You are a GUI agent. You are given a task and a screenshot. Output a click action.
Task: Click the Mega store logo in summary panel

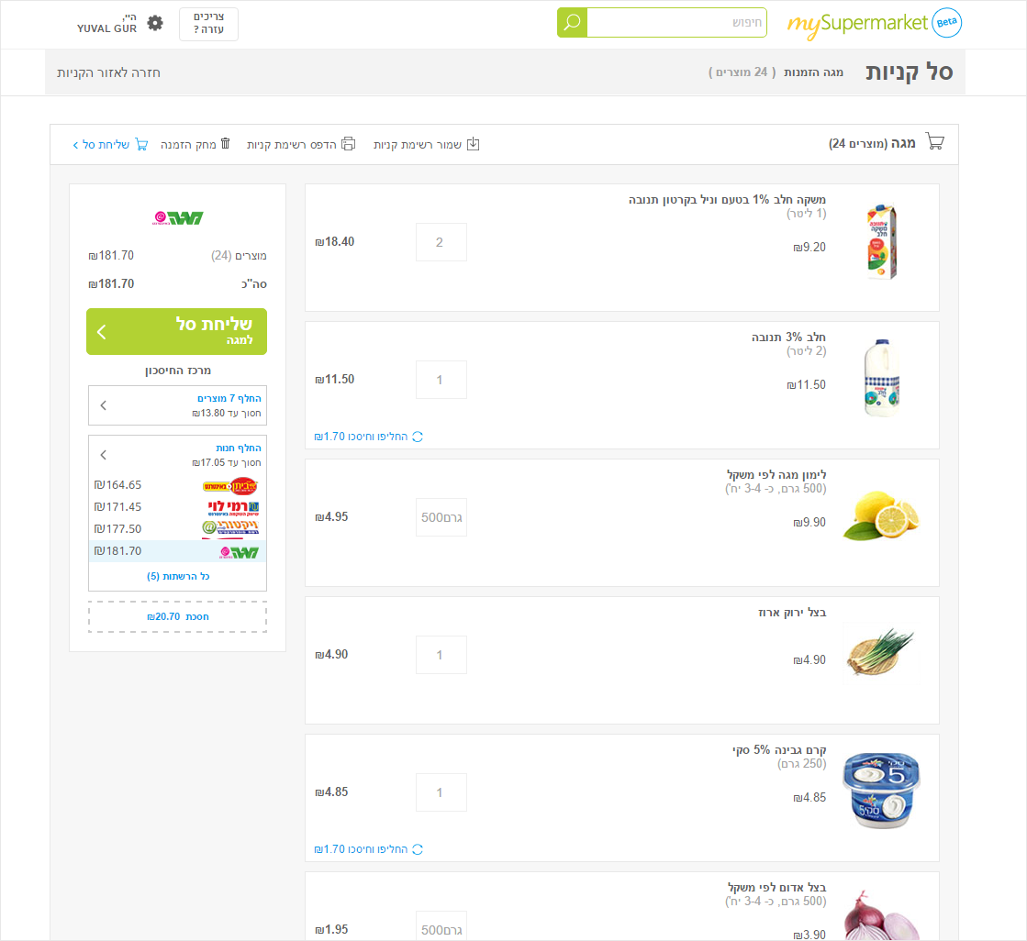pyautogui.click(x=178, y=218)
